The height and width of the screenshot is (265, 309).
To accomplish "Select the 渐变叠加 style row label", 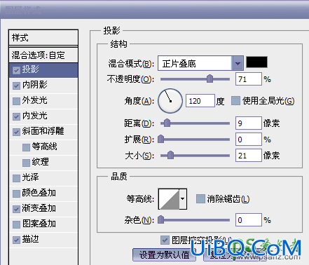I will 39,208.
